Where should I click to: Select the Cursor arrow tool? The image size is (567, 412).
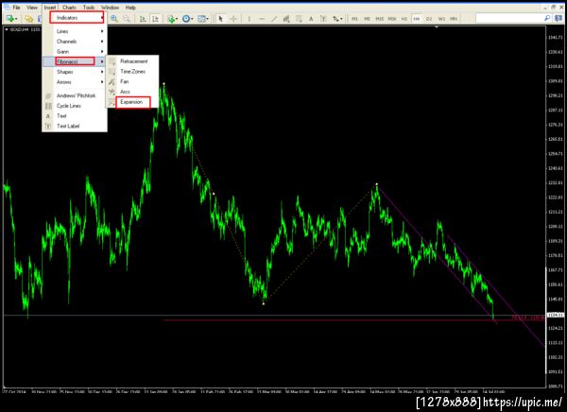(x=220, y=19)
